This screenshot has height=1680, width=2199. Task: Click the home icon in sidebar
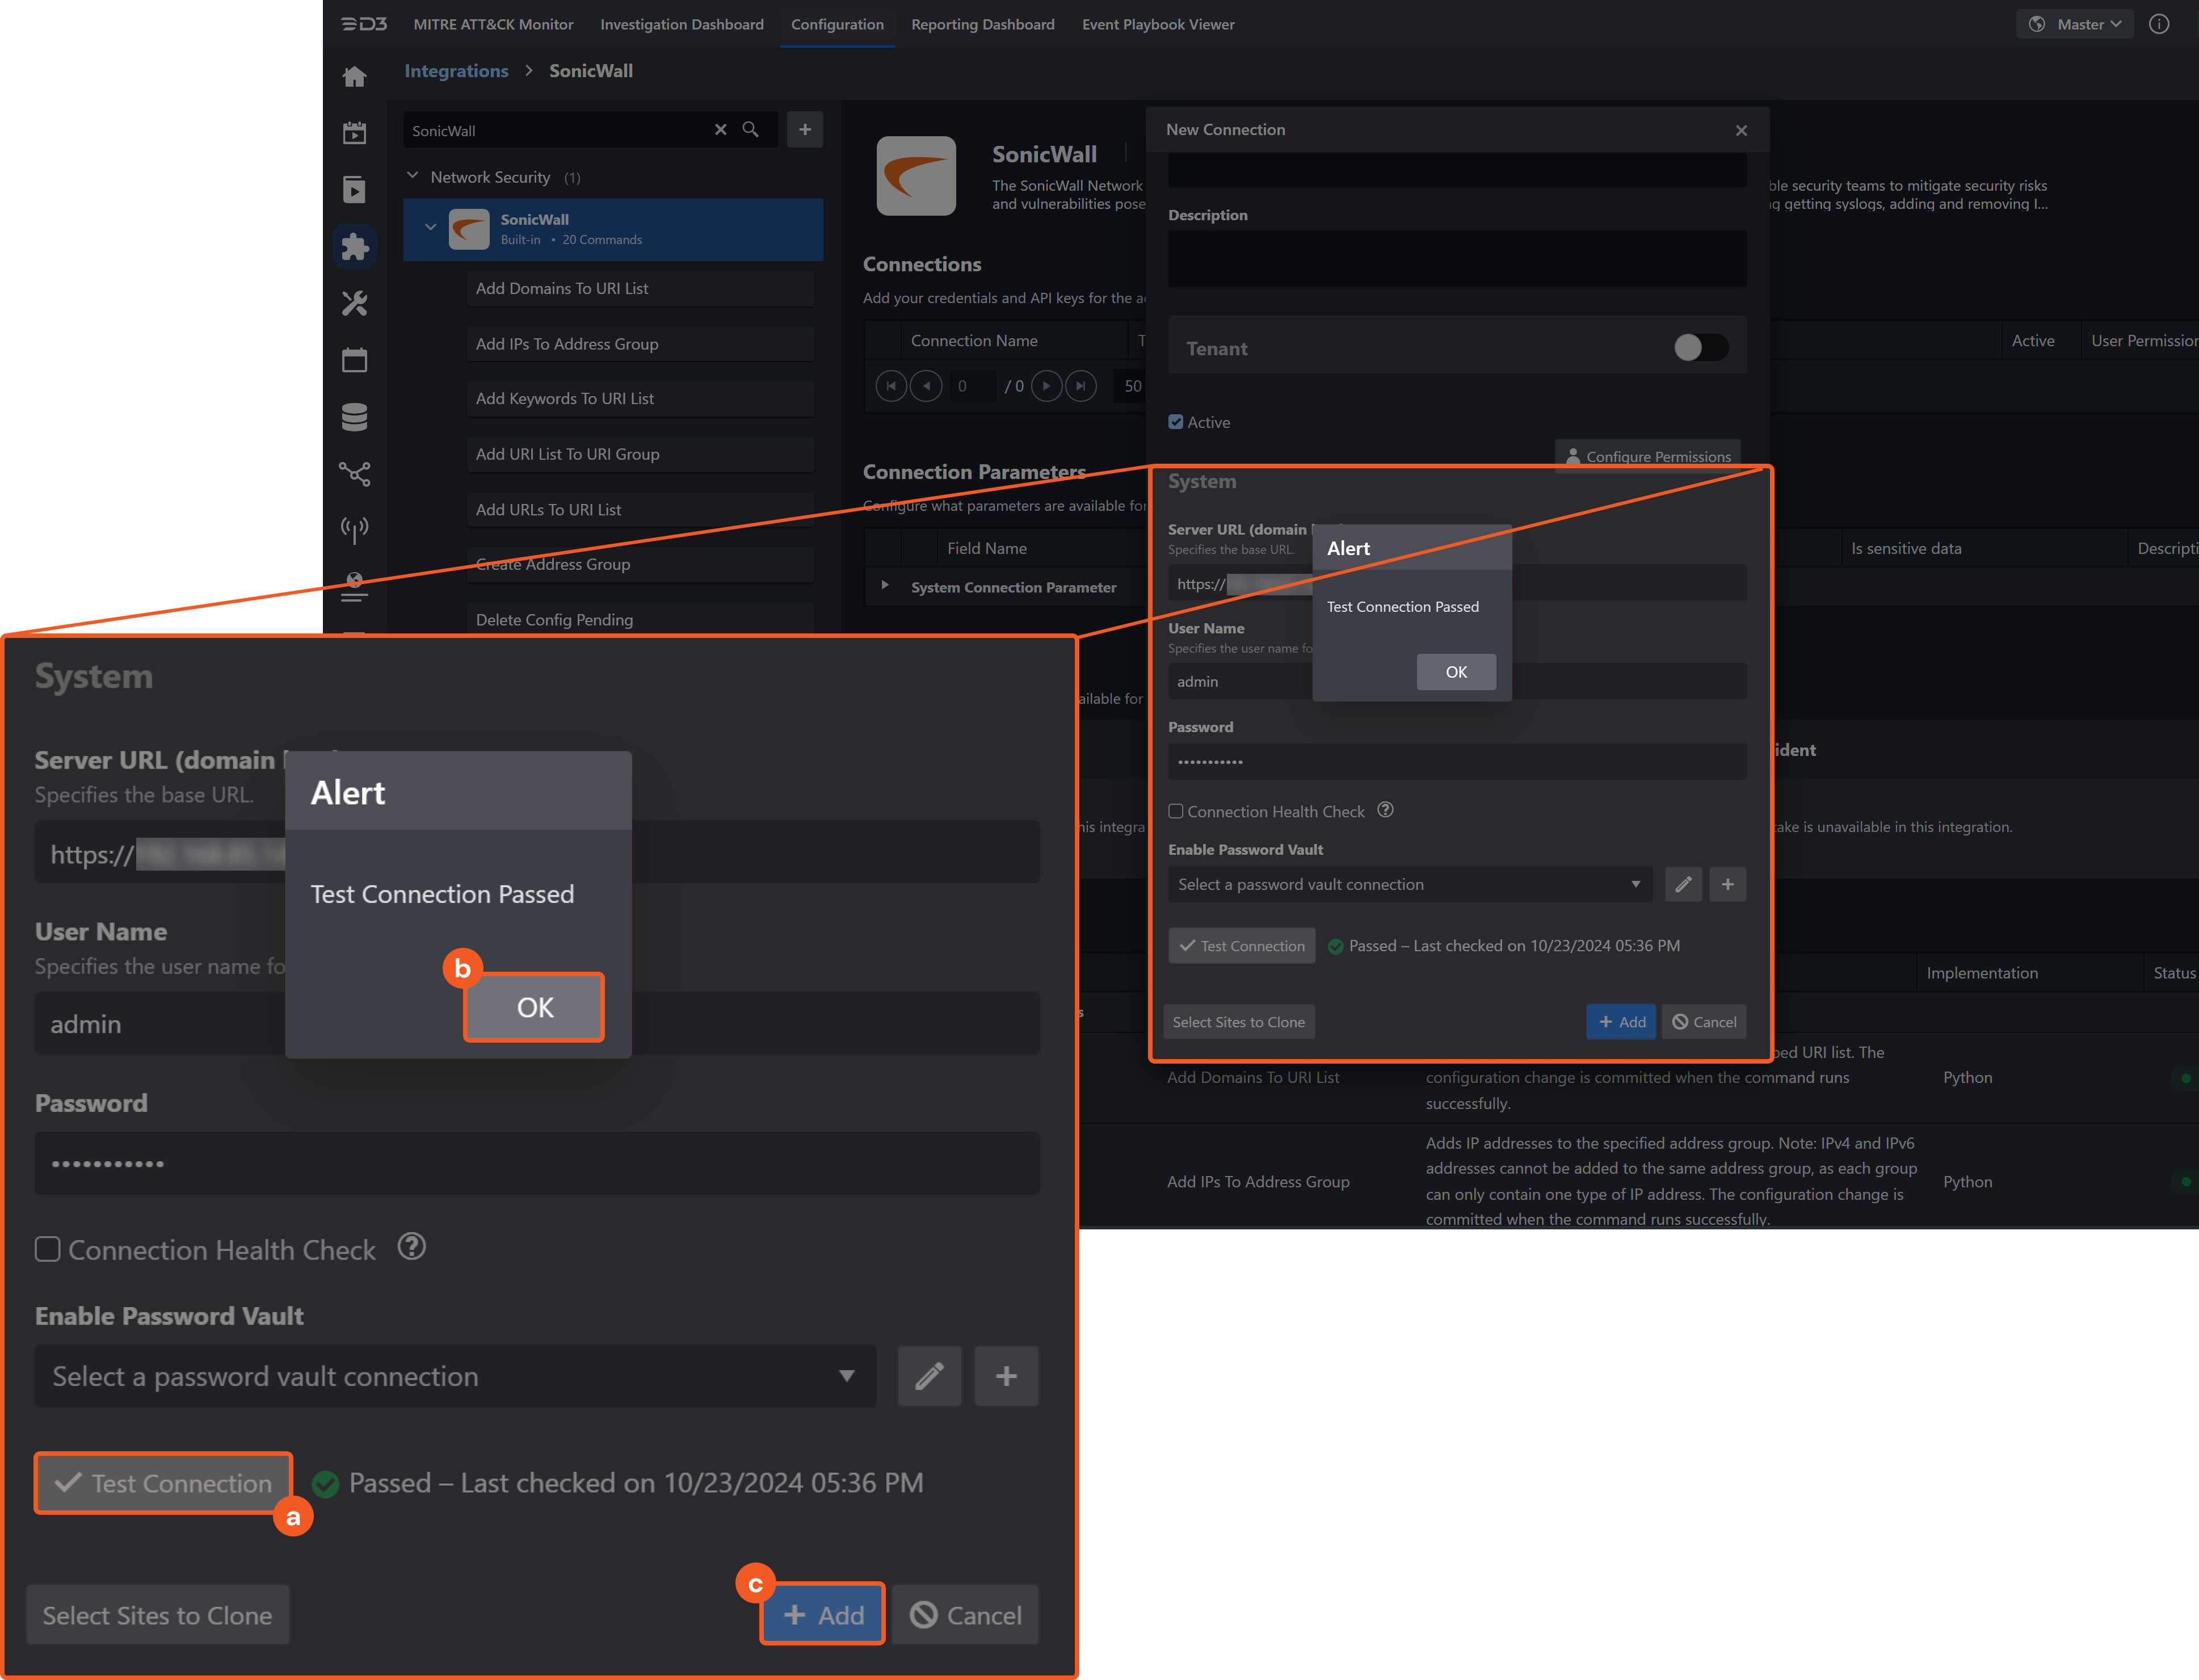(x=354, y=77)
